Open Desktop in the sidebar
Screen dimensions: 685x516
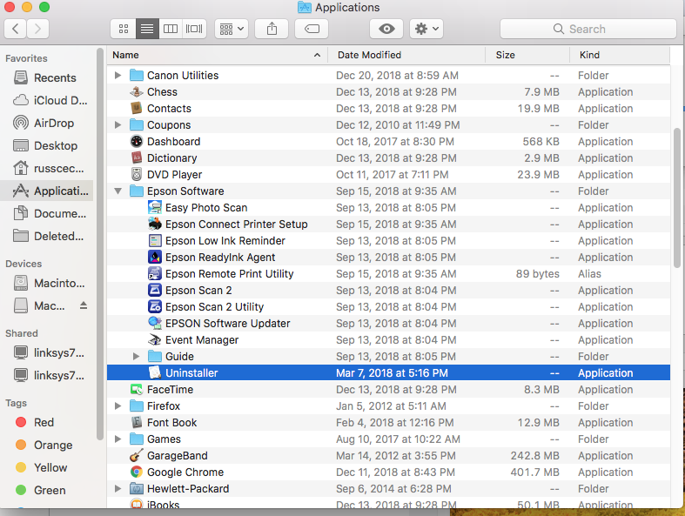[x=47, y=145]
